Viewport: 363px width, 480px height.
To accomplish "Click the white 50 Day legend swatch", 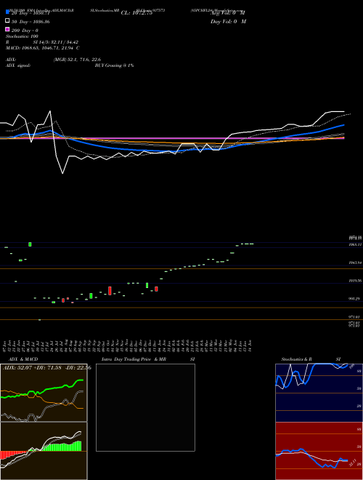I will coord(7,21).
